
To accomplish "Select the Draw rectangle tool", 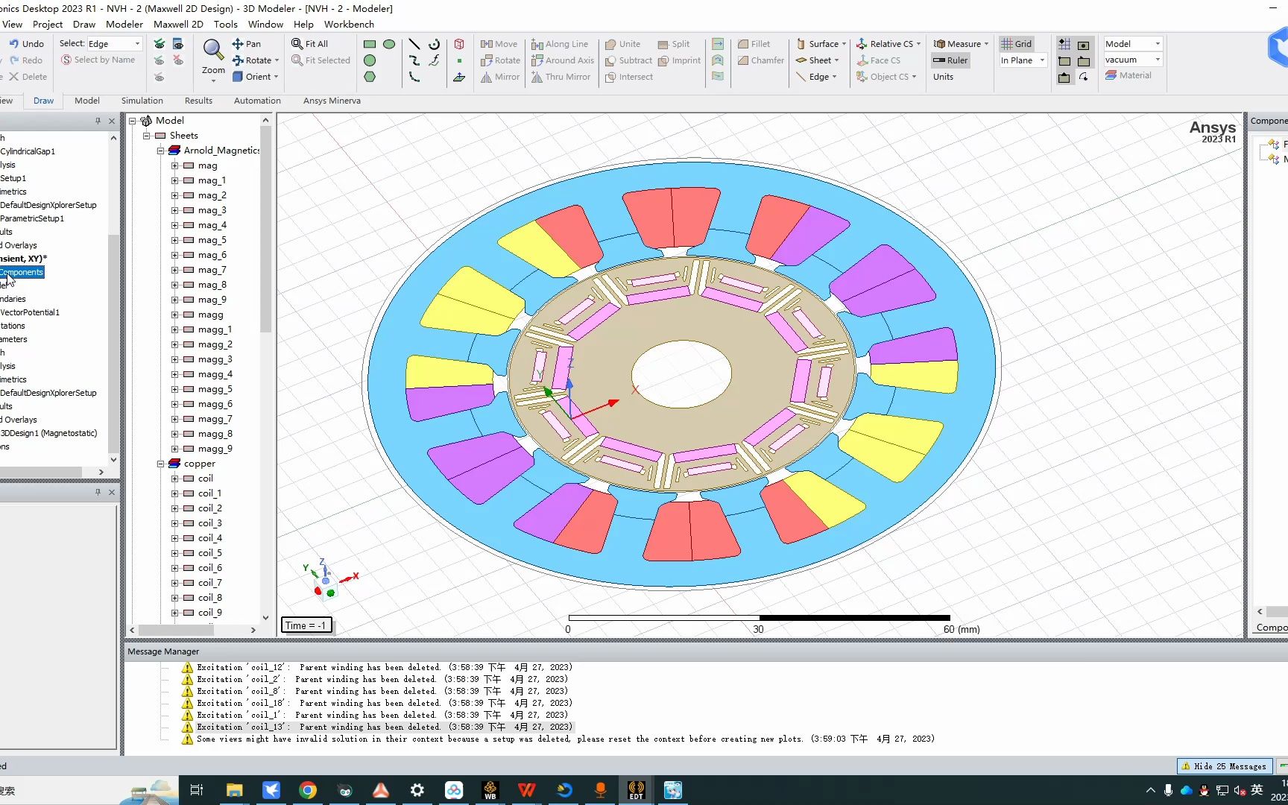I will 370,45.
